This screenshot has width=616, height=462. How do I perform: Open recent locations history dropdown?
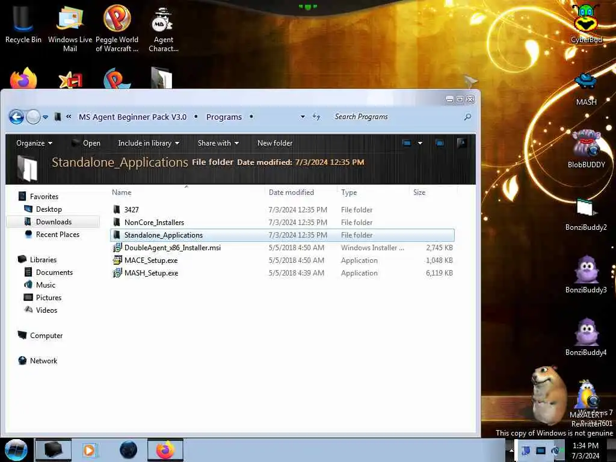point(46,117)
